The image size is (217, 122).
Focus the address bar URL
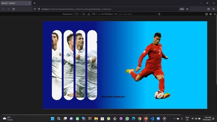pyautogui.click(x=76, y=9)
